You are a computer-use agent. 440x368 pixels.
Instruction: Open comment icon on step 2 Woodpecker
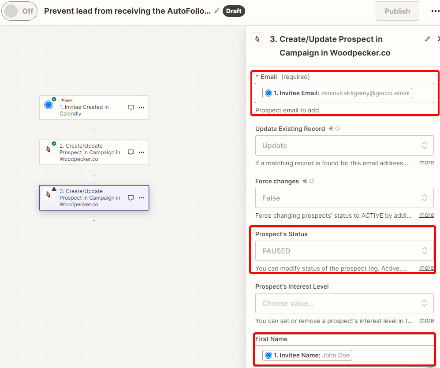[131, 152]
